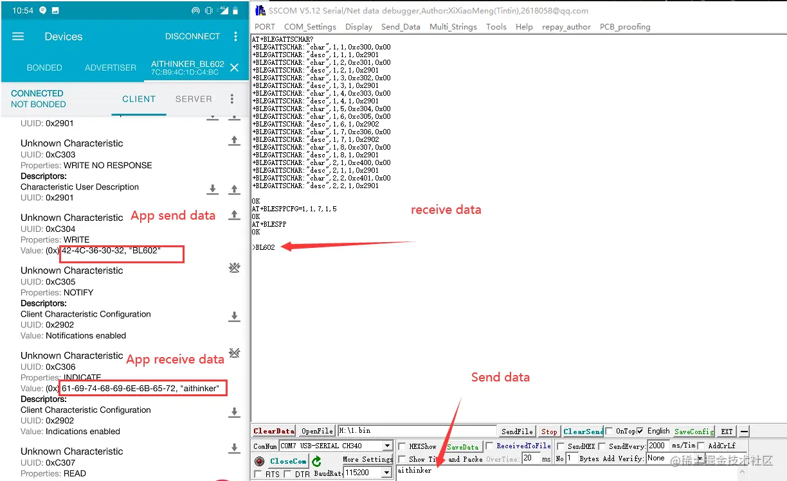Open the hamburger navigation menu

click(18, 37)
